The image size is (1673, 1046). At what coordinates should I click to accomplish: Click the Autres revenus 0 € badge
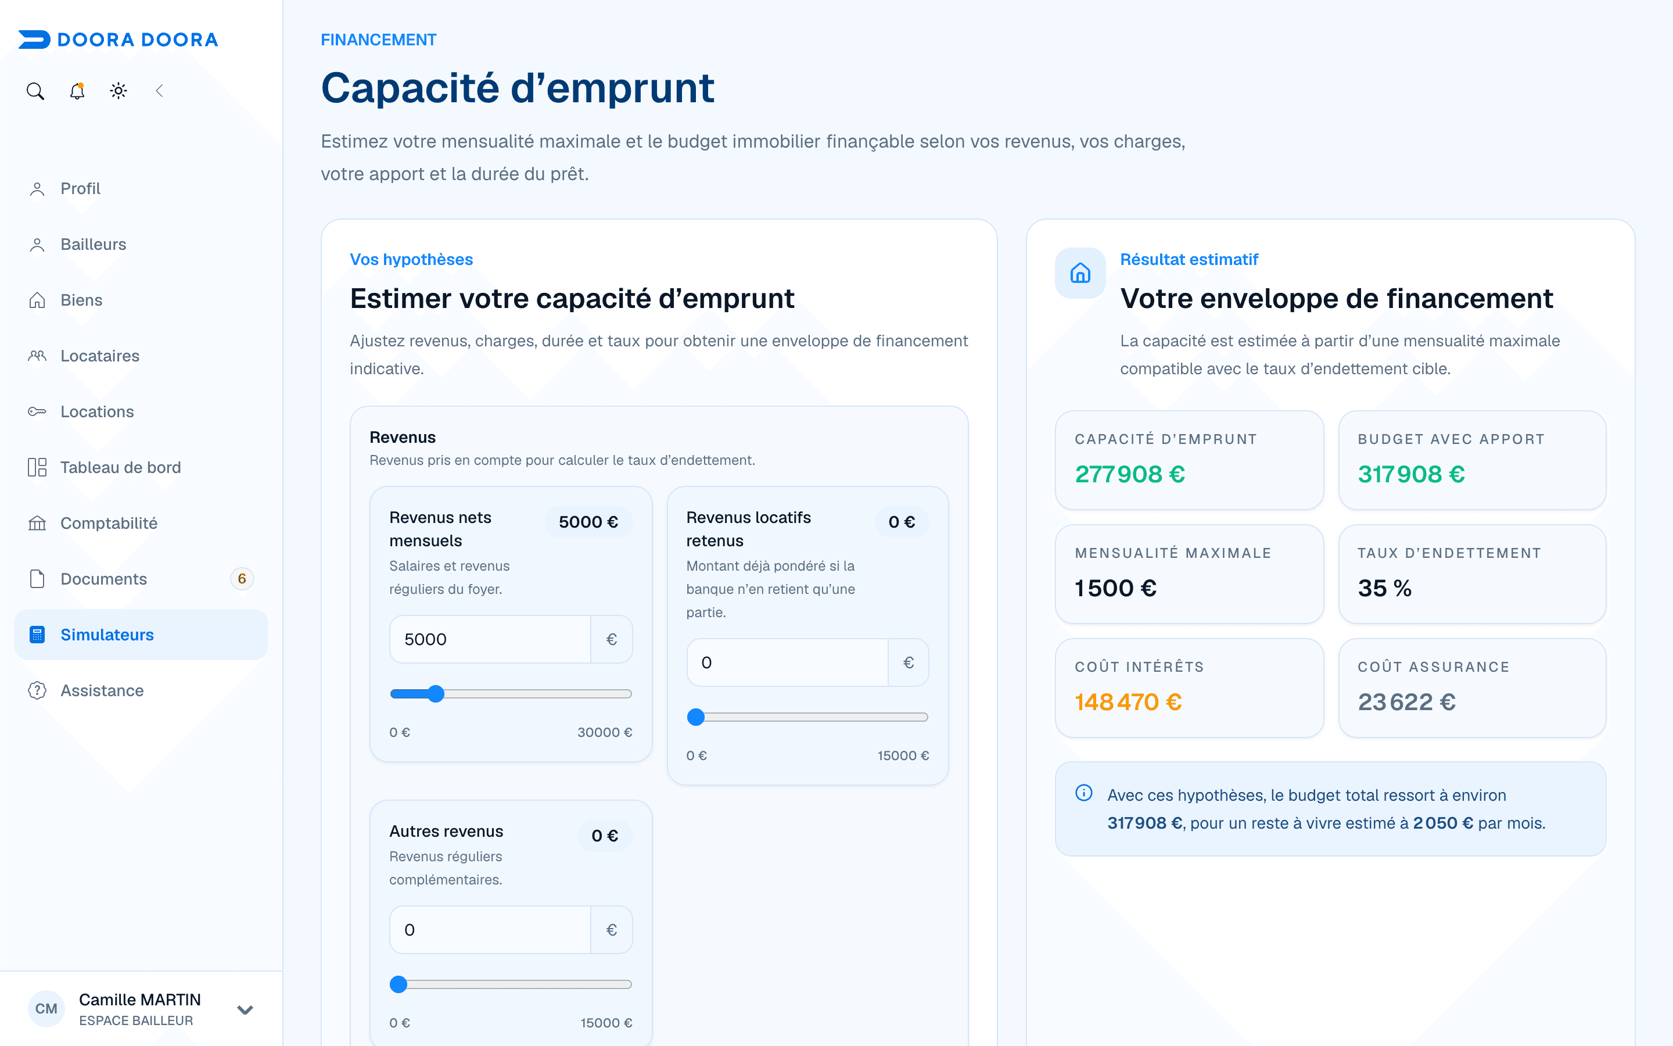point(605,836)
